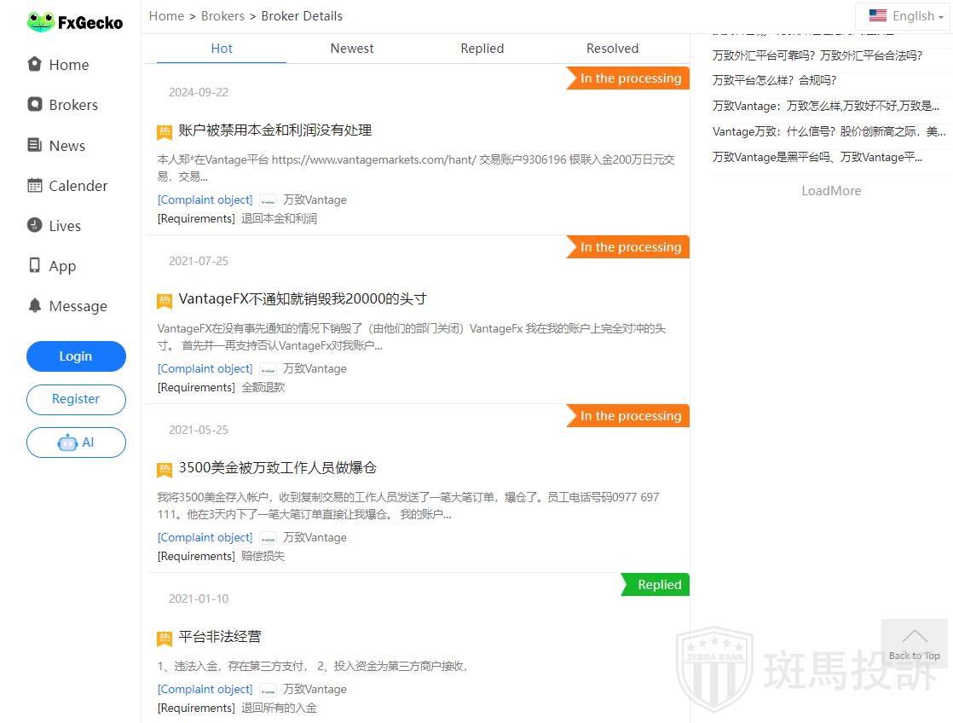Click the FxGecko frog logo
The image size is (953, 723).
click(x=40, y=22)
